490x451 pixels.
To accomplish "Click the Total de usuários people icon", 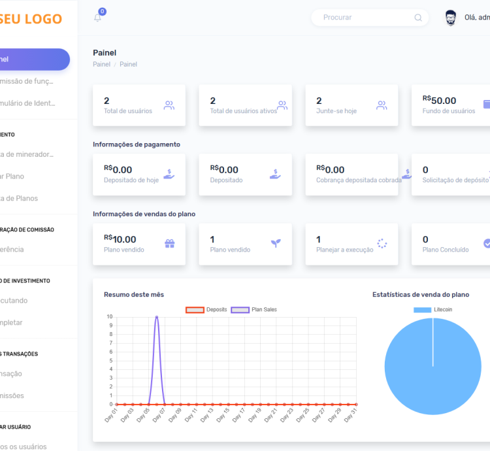I will pos(169,105).
